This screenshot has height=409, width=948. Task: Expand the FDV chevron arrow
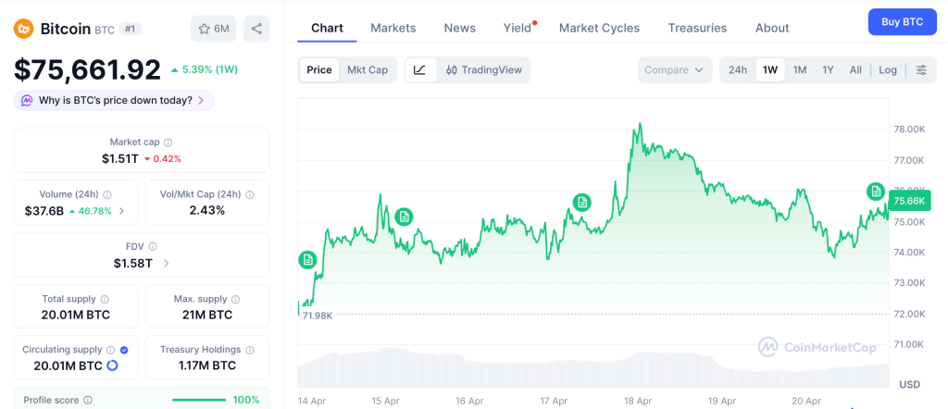point(166,264)
